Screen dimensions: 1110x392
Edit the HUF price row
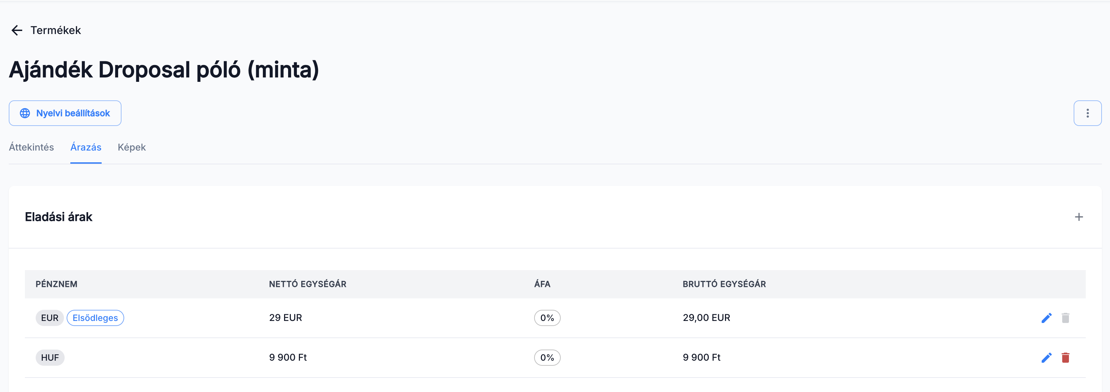click(1046, 358)
